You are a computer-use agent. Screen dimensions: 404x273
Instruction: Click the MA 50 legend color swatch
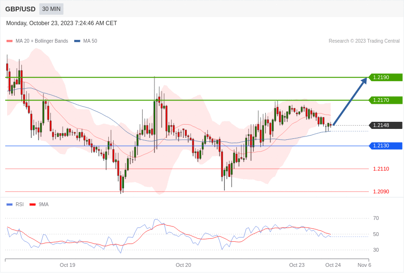click(x=77, y=41)
